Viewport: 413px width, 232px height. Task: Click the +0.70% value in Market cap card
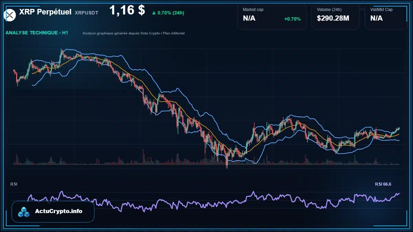[x=293, y=19]
